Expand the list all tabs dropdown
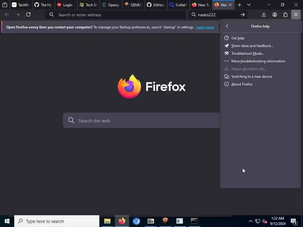This screenshot has width=303, height=227. coord(249,5)
